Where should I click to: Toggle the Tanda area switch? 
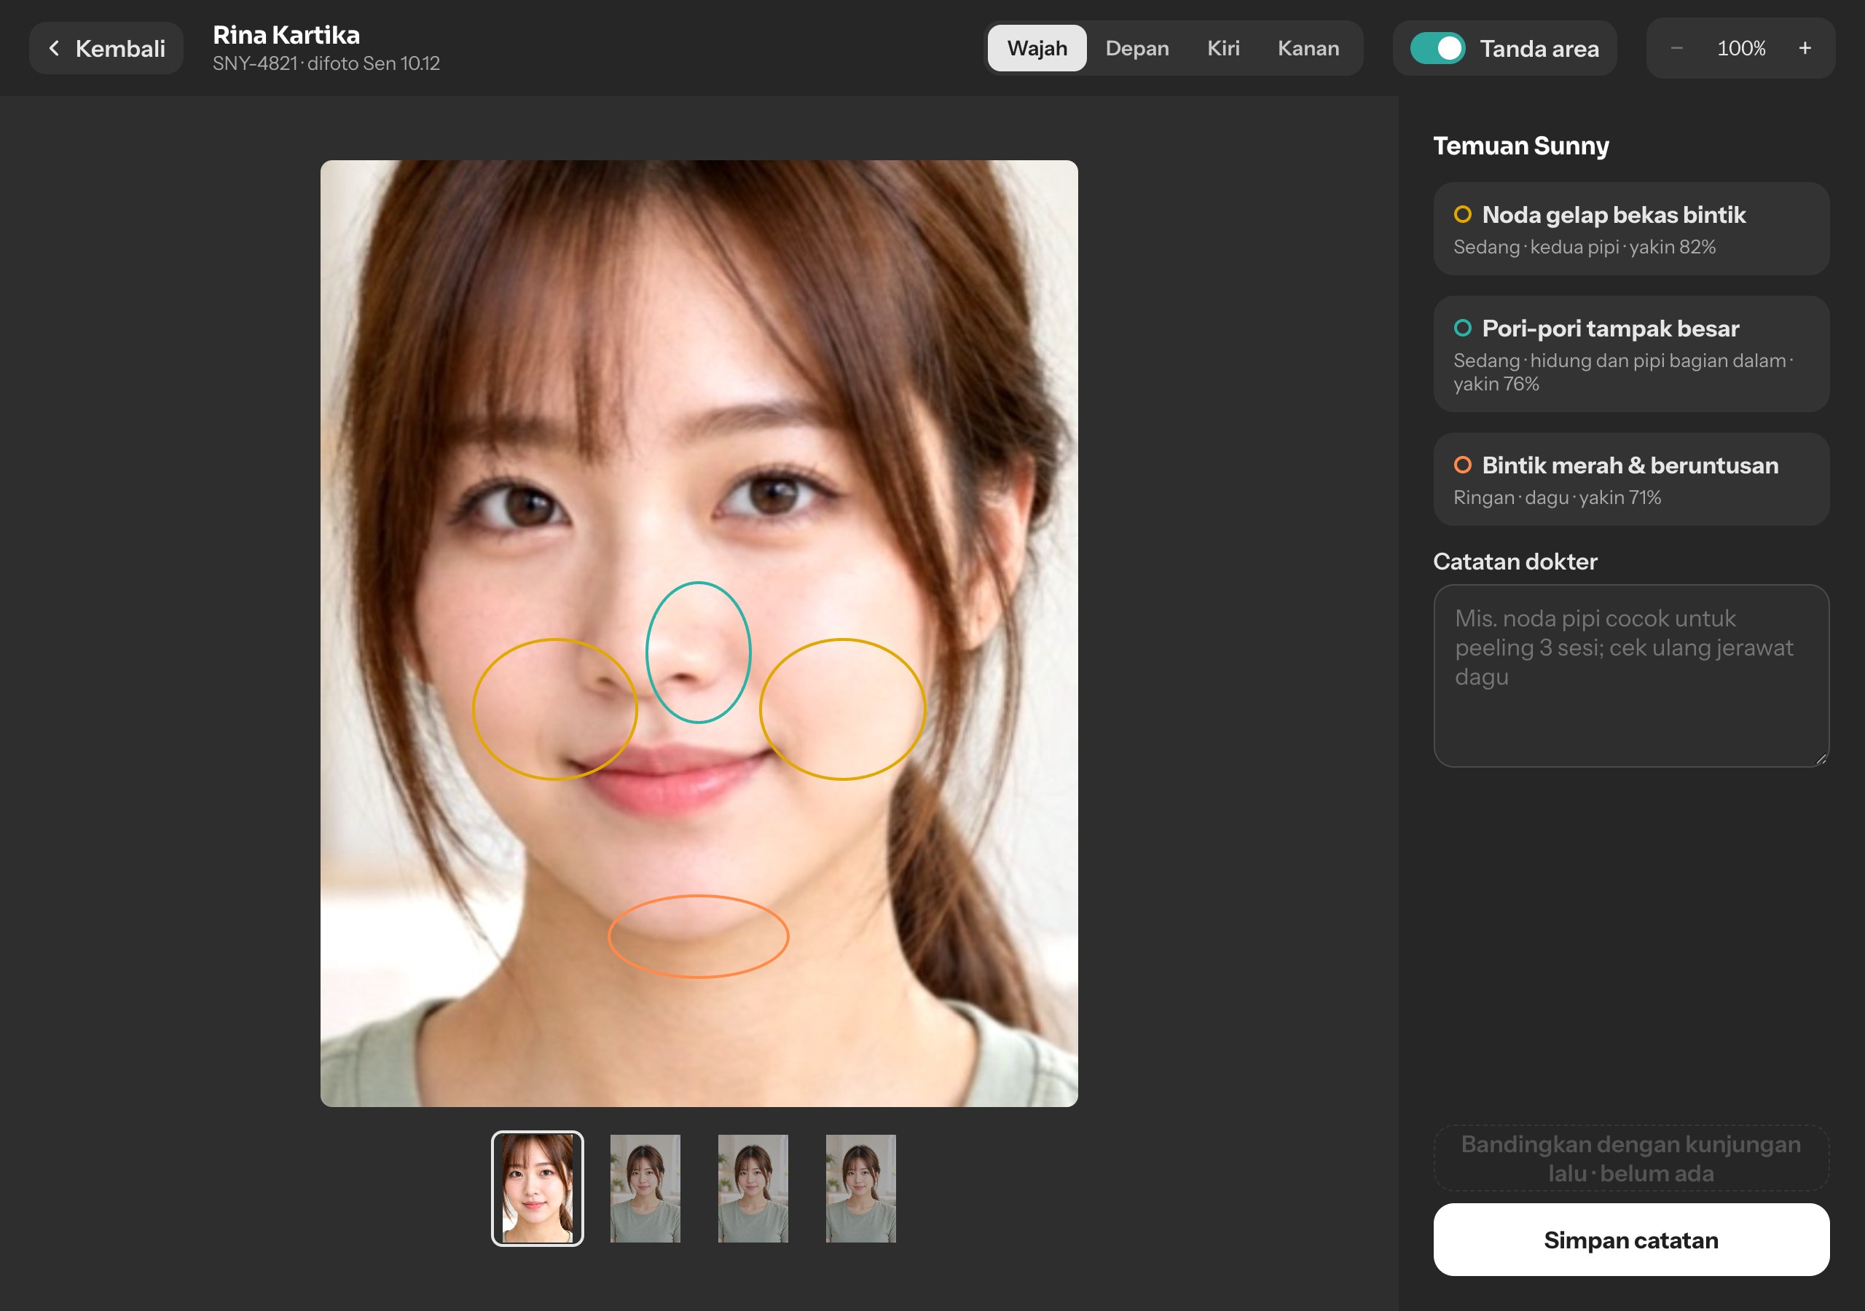1437,48
